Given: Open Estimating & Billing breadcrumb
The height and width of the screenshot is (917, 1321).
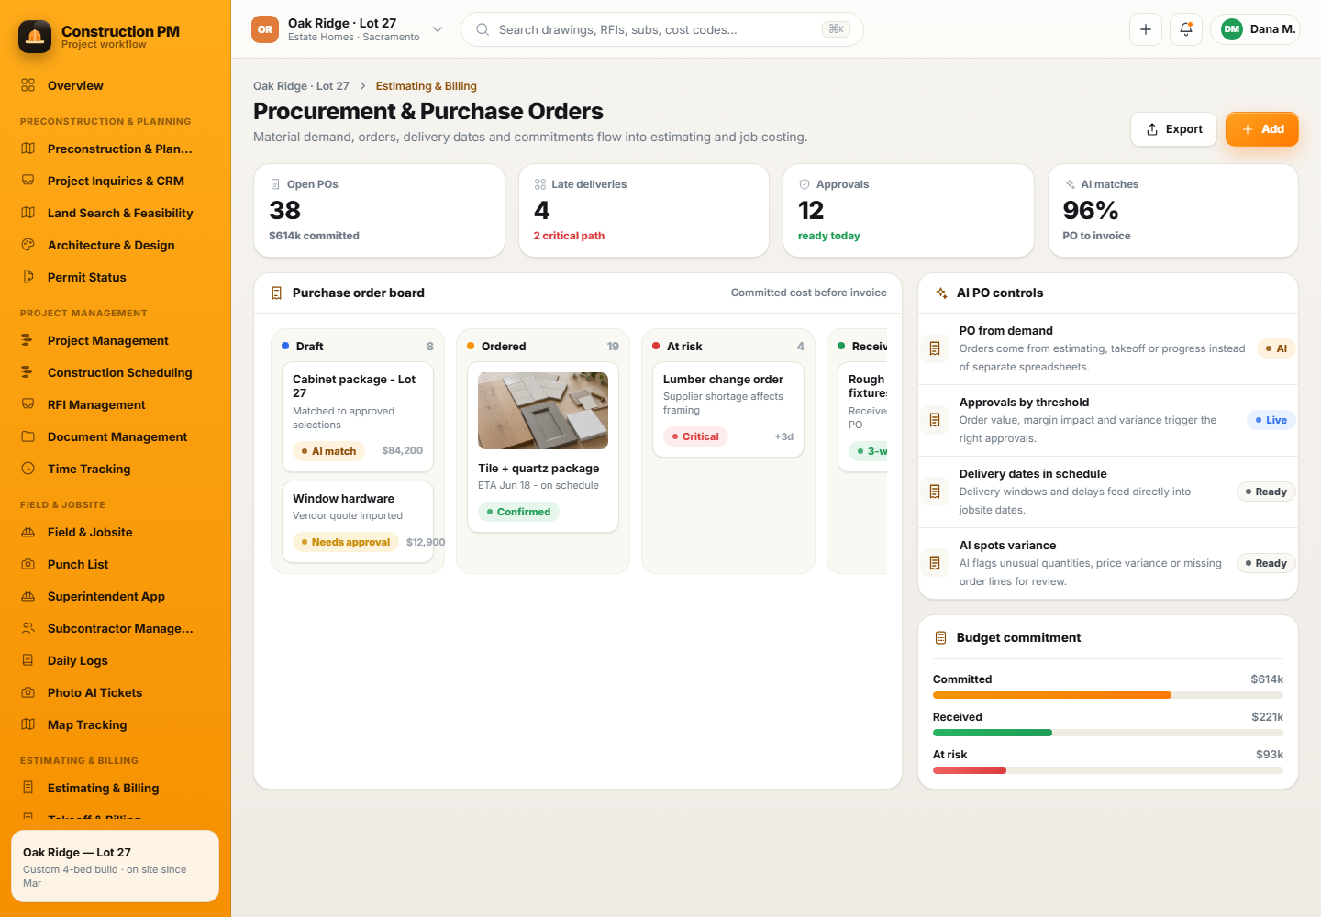Looking at the screenshot, I should coord(426,86).
